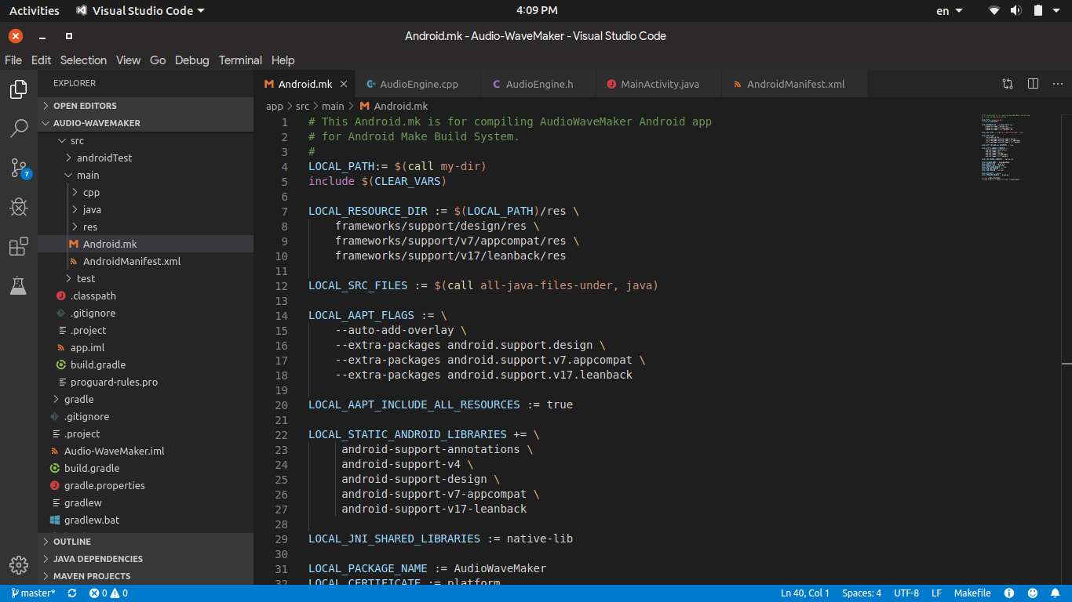Expand the MAVEN PROJECTS section
The height and width of the screenshot is (602, 1072).
point(145,576)
